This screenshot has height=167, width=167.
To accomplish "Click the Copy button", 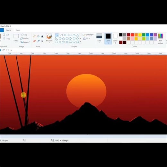I will tap(7, 39).
